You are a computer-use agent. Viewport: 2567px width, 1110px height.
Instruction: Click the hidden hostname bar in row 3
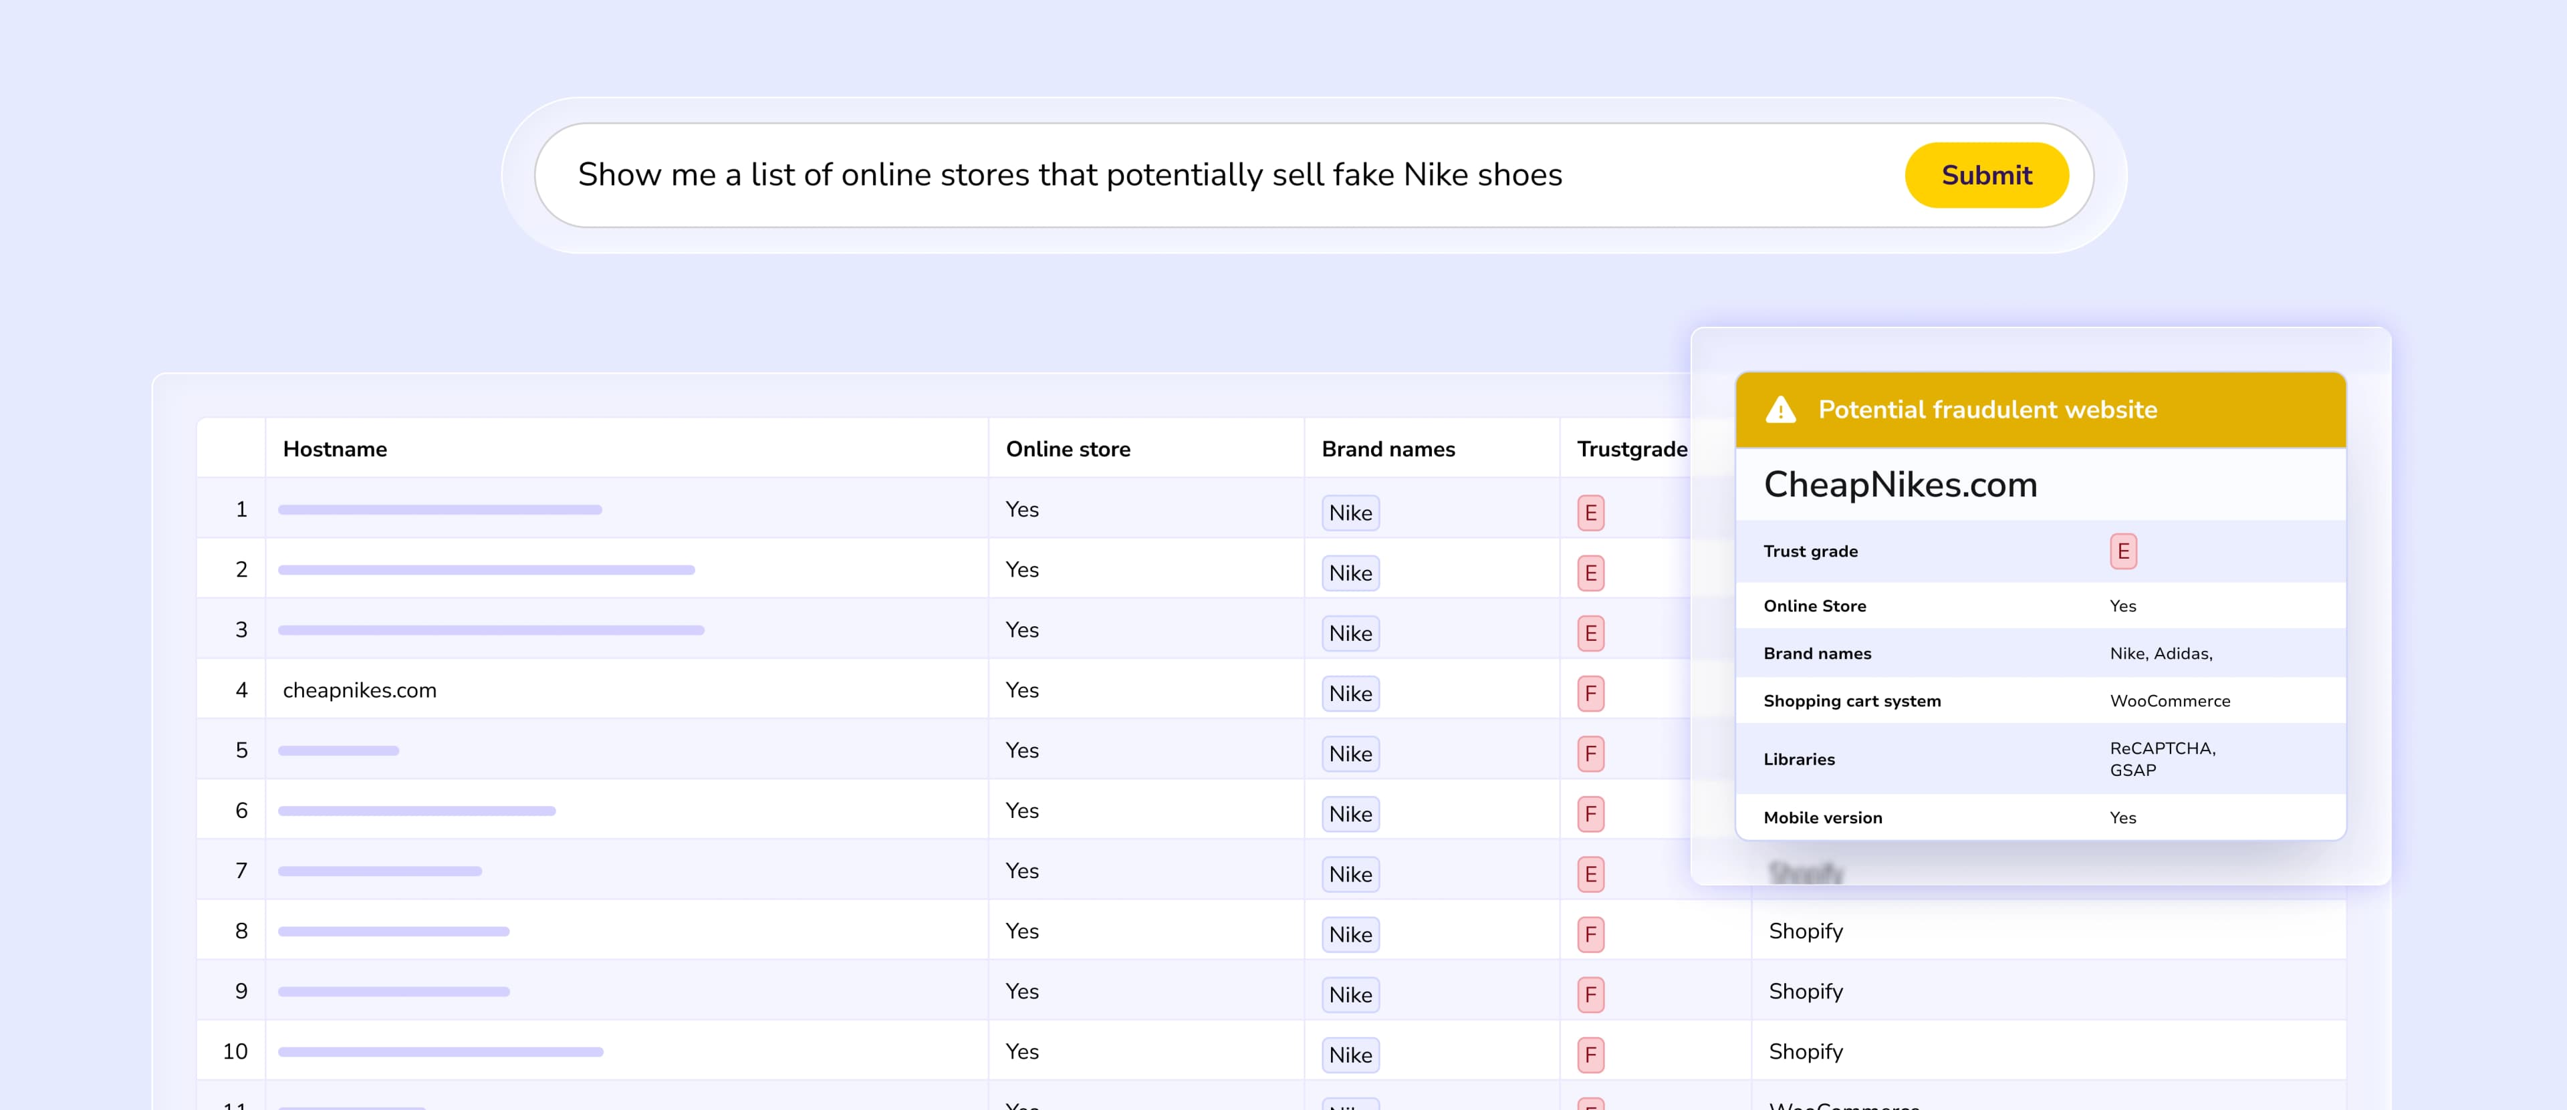[x=490, y=630]
